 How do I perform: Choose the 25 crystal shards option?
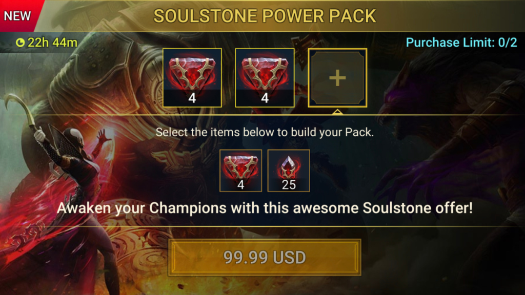click(x=289, y=171)
